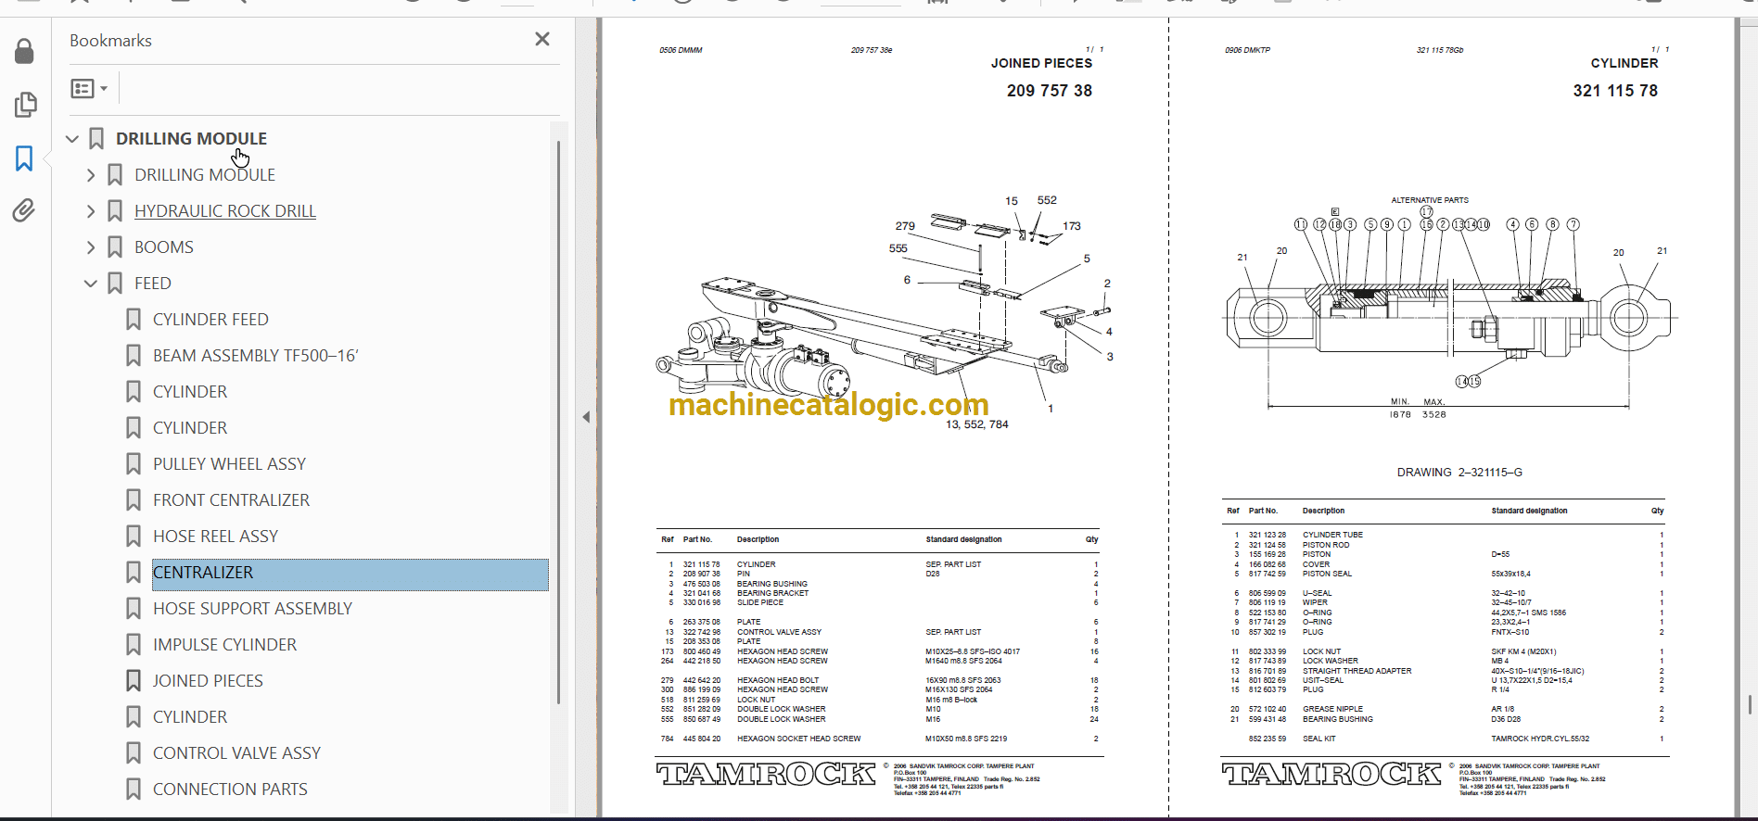This screenshot has height=821, width=1758.
Task: Collapse the navigation pane with the arrow handle
Action: point(586,417)
